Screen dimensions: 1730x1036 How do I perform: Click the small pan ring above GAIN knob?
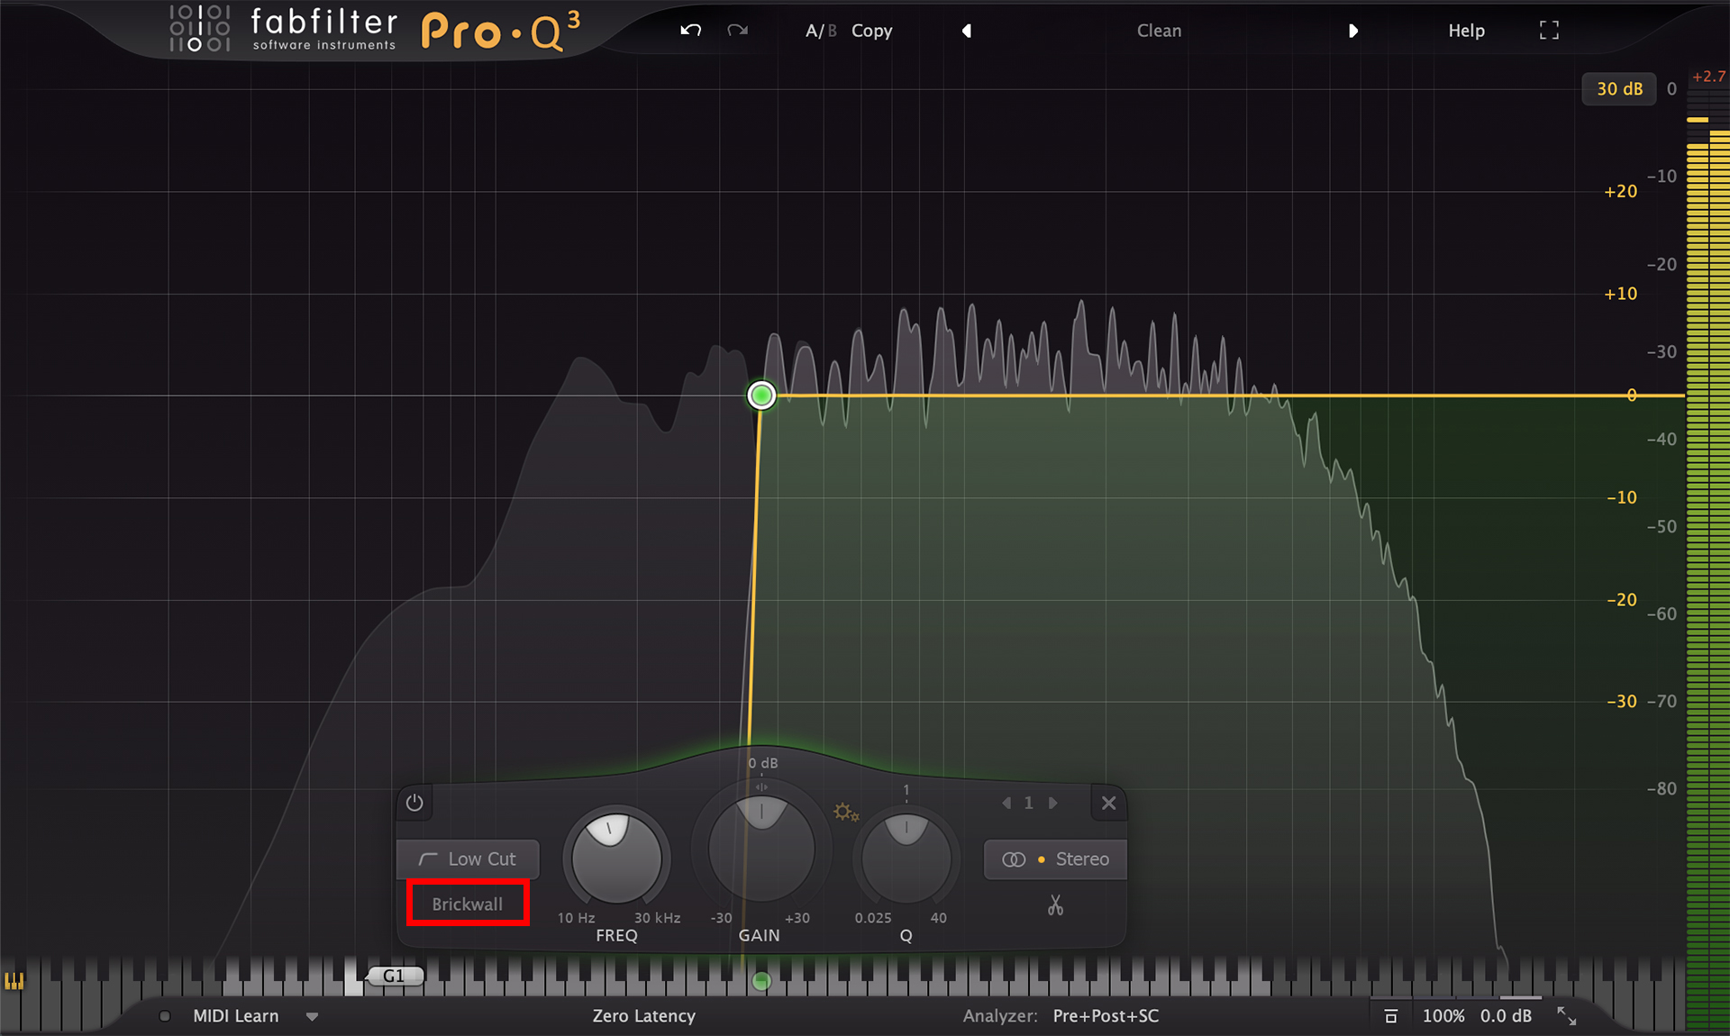pos(761,786)
